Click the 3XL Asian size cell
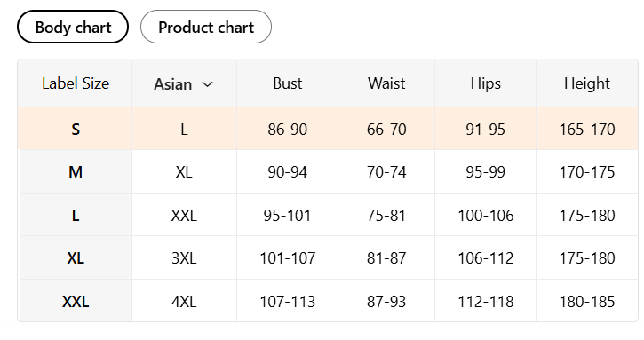644x340 pixels. [184, 258]
